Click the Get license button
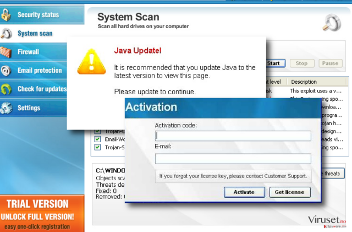The image size is (352, 232). [x=290, y=192]
